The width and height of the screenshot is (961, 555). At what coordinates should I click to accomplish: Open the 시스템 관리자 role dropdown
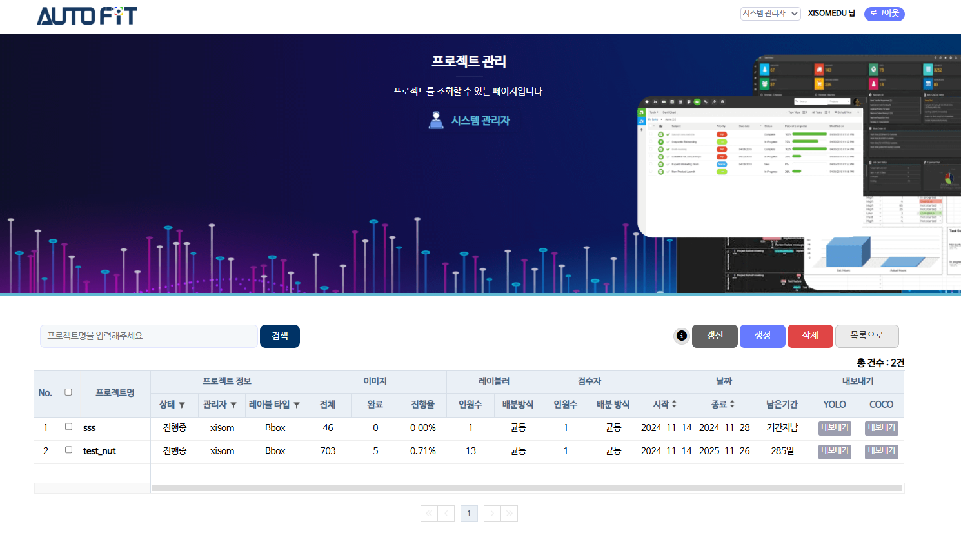point(770,14)
